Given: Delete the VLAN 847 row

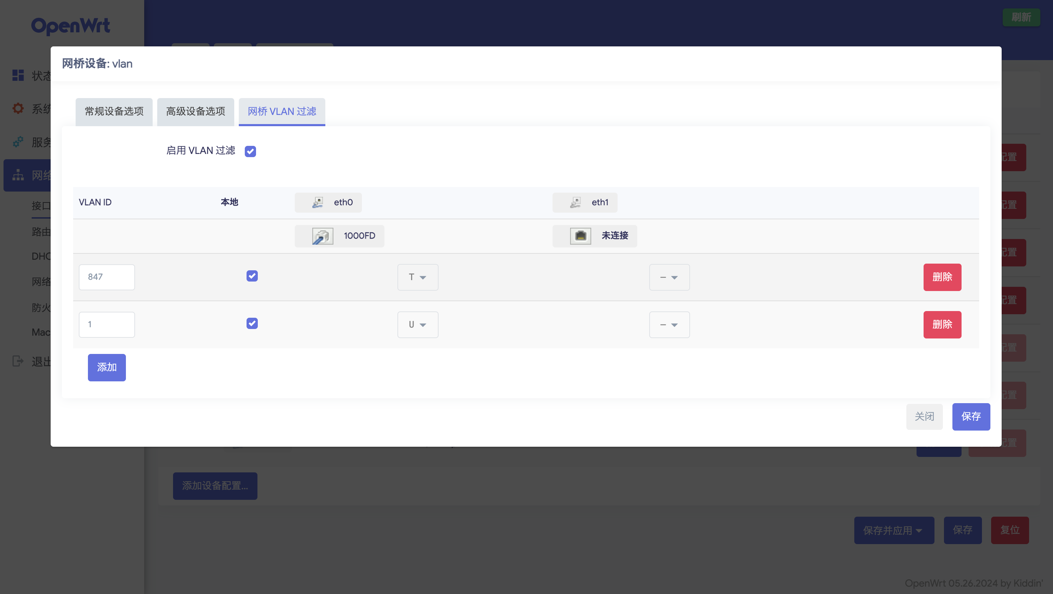Looking at the screenshot, I should (x=942, y=277).
